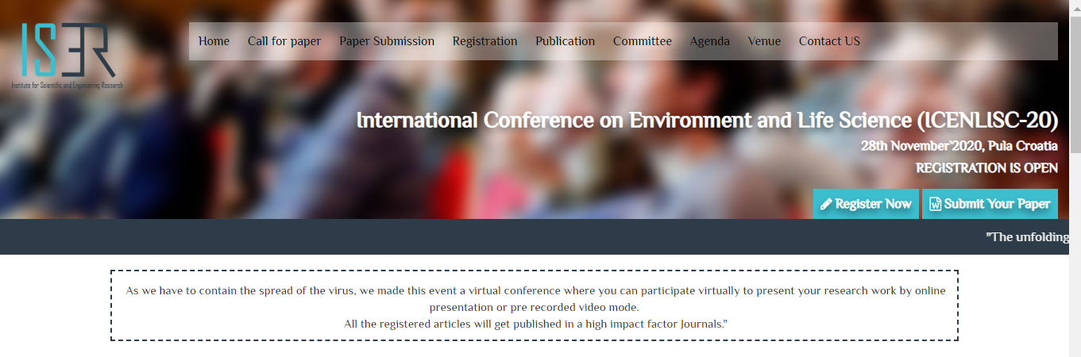The image size is (1081, 357).
Task: Click the scrolling marquee text "The unfolding
Action: (x=1028, y=237)
